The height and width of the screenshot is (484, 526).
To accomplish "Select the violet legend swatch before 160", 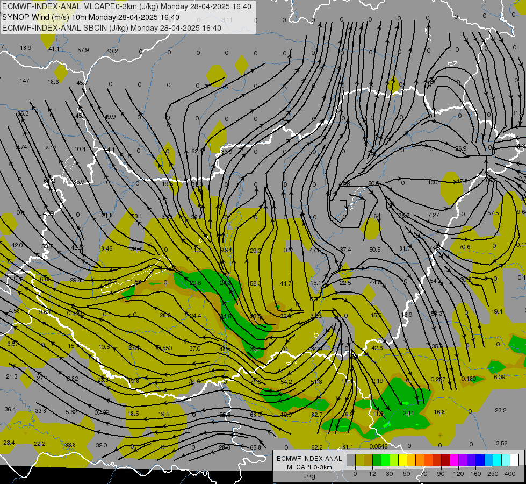I will [x=472, y=460].
